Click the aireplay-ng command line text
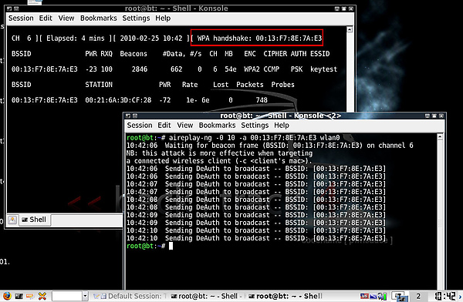This screenshot has height=302, width=463. pyautogui.click(x=254, y=138)
